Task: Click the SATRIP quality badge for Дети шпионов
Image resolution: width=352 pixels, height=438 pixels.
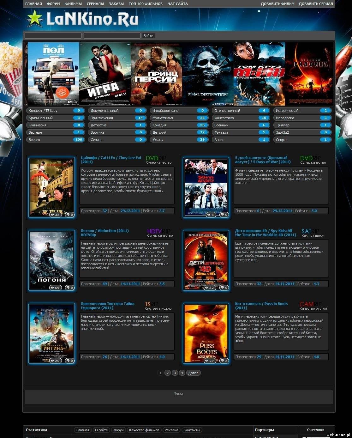Action: (310, 231)
